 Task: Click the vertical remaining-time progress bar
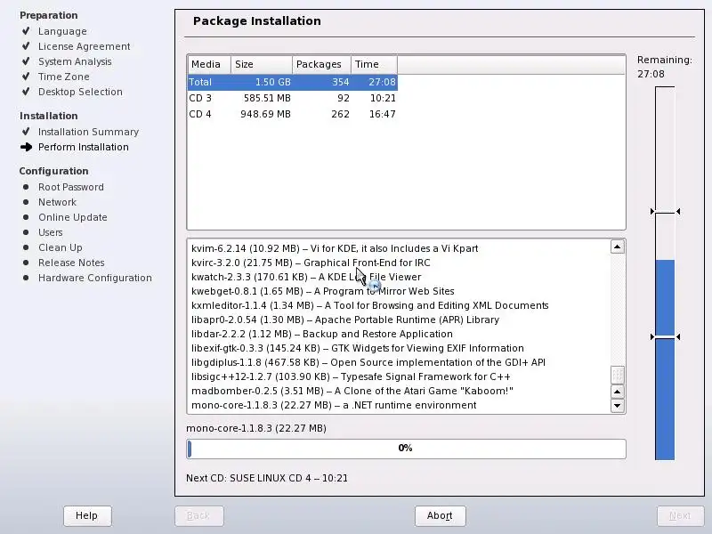(x=665, y=273)
